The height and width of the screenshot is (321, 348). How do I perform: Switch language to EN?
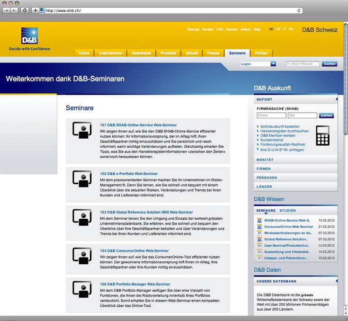291,29
